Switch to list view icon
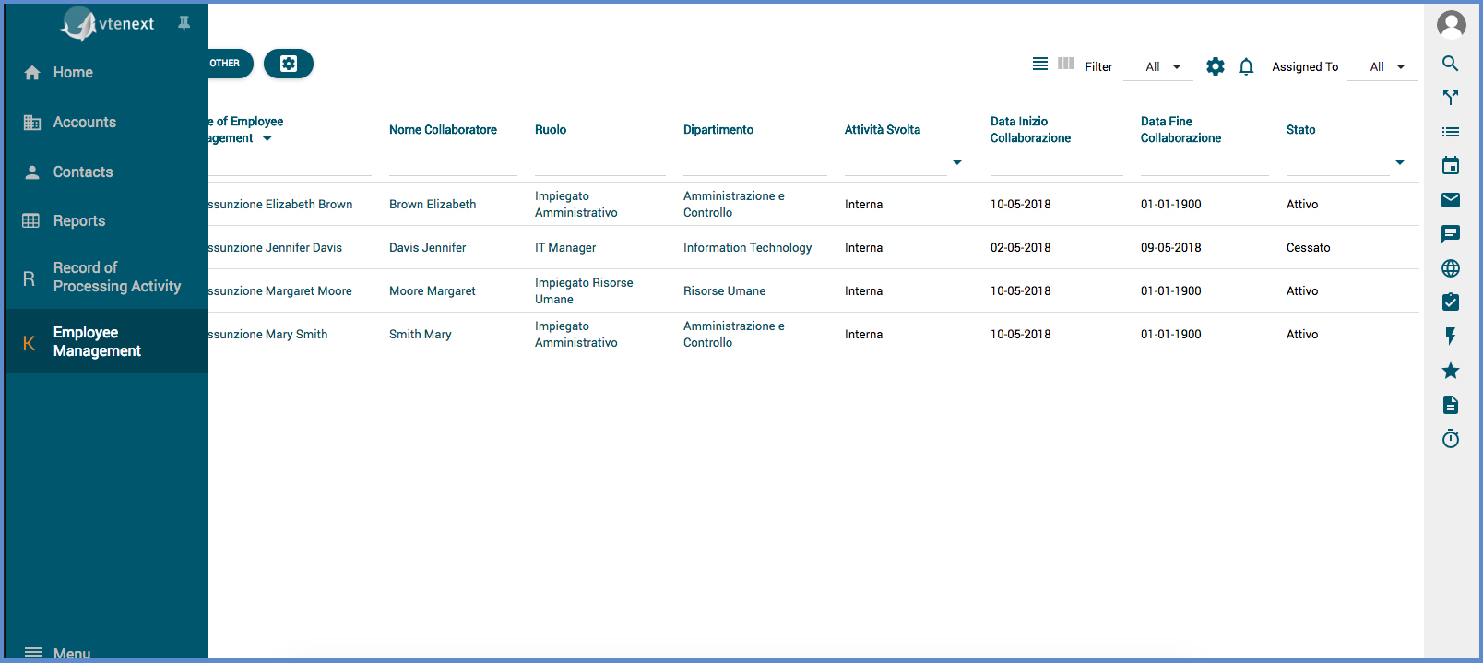Viewport: 1483px width, 663px height. (x=1040, y=64)
